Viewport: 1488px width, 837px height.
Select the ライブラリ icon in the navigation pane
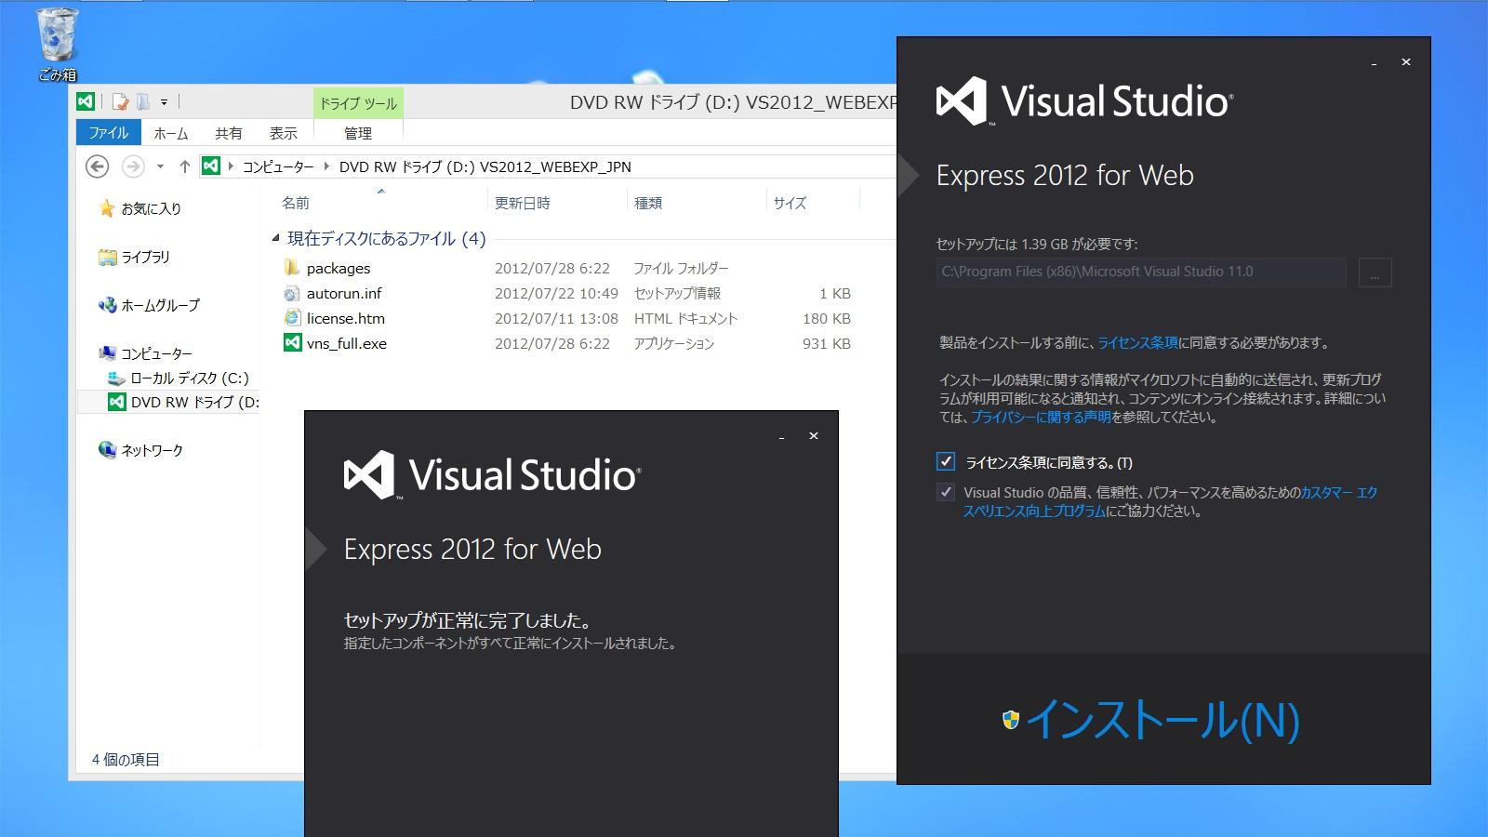(x=108, y=257)
